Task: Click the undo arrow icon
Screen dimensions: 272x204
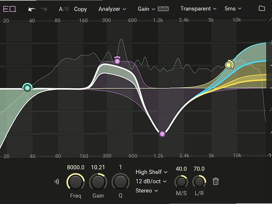Action: (x=32, y=9)
